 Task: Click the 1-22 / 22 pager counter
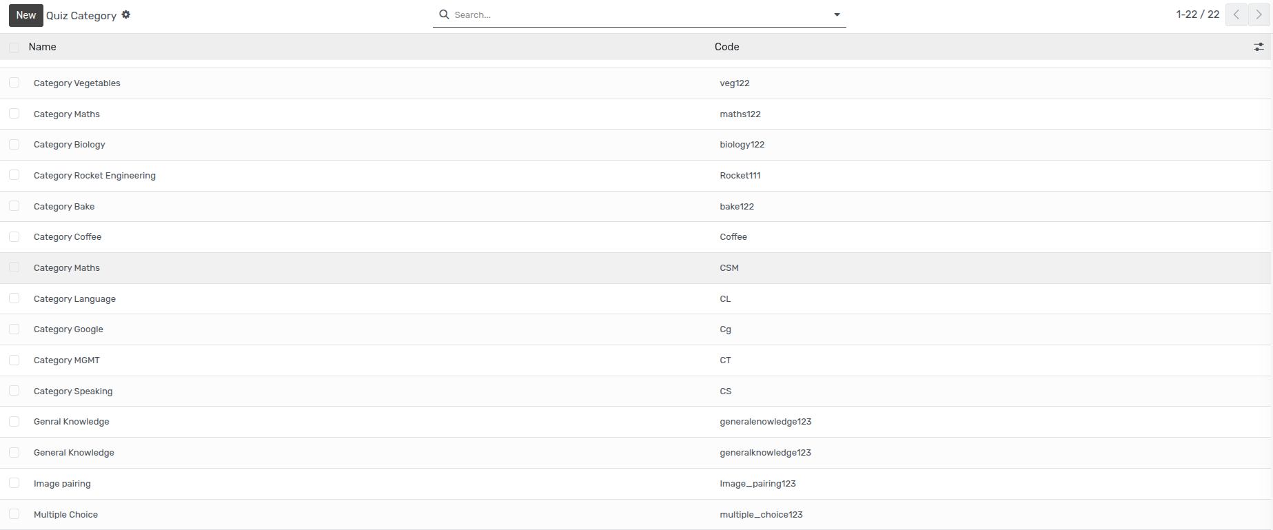click(x=1197, y=14)
